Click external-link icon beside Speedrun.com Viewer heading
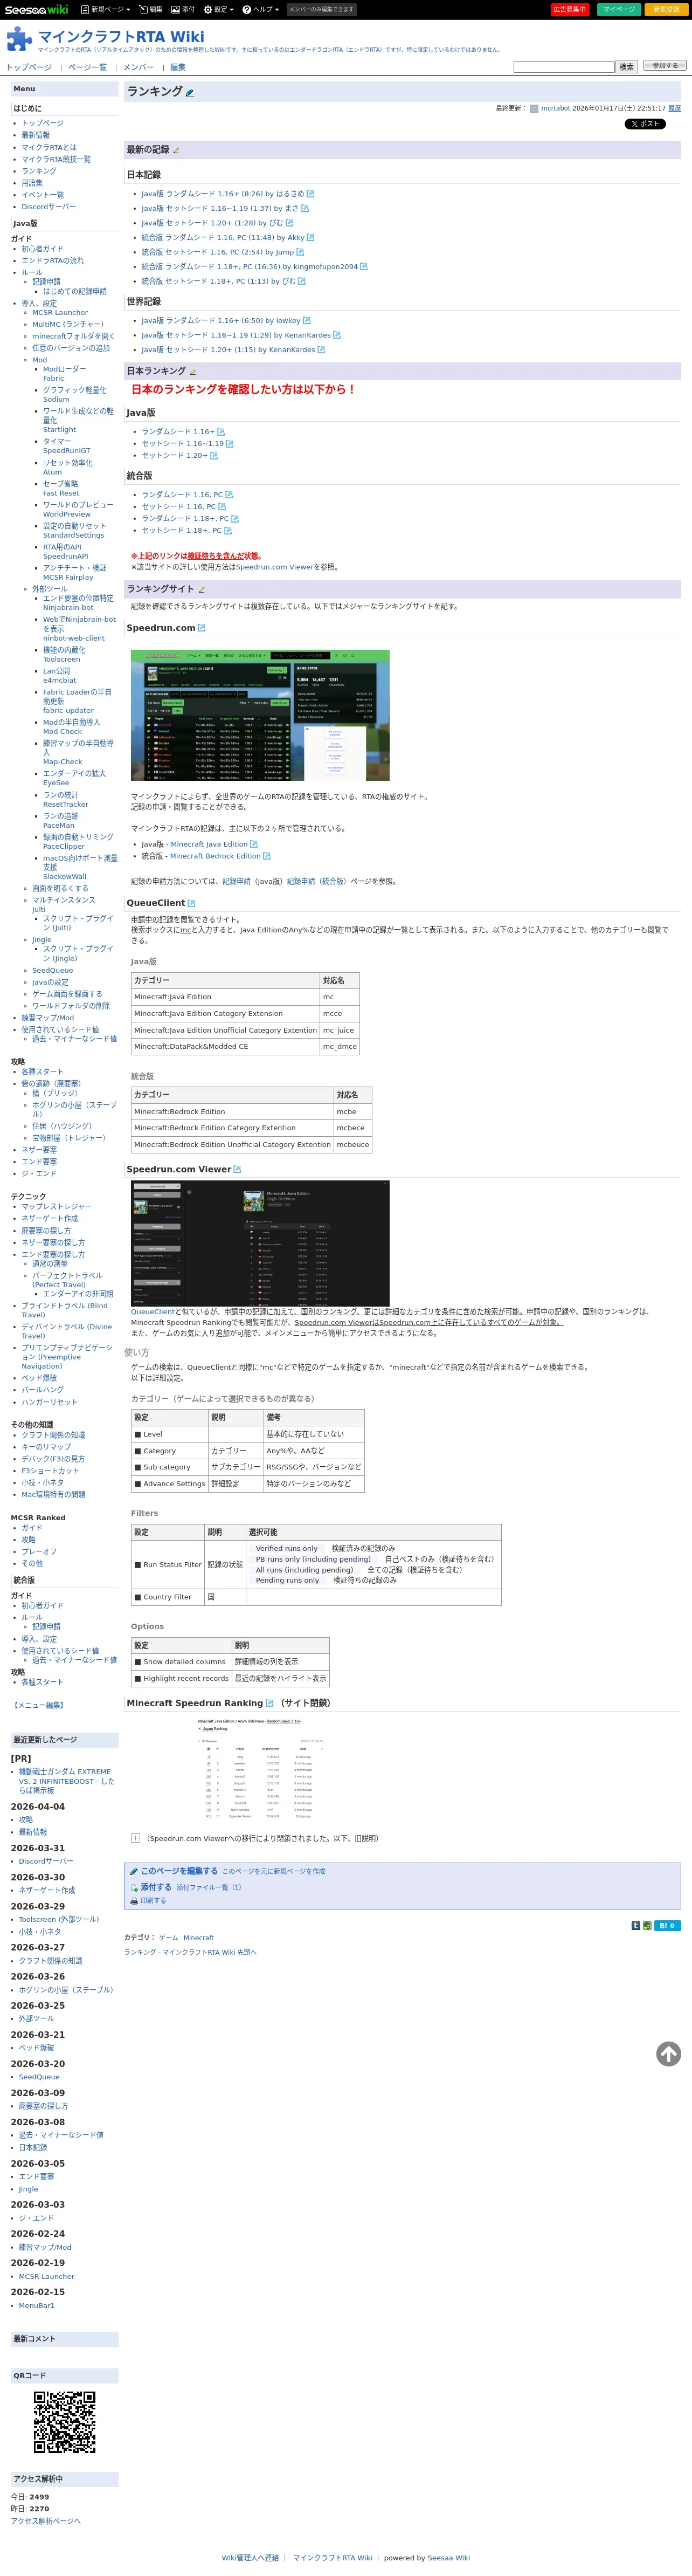Viewport: 692px width, 2576px height. point(237,1169)
